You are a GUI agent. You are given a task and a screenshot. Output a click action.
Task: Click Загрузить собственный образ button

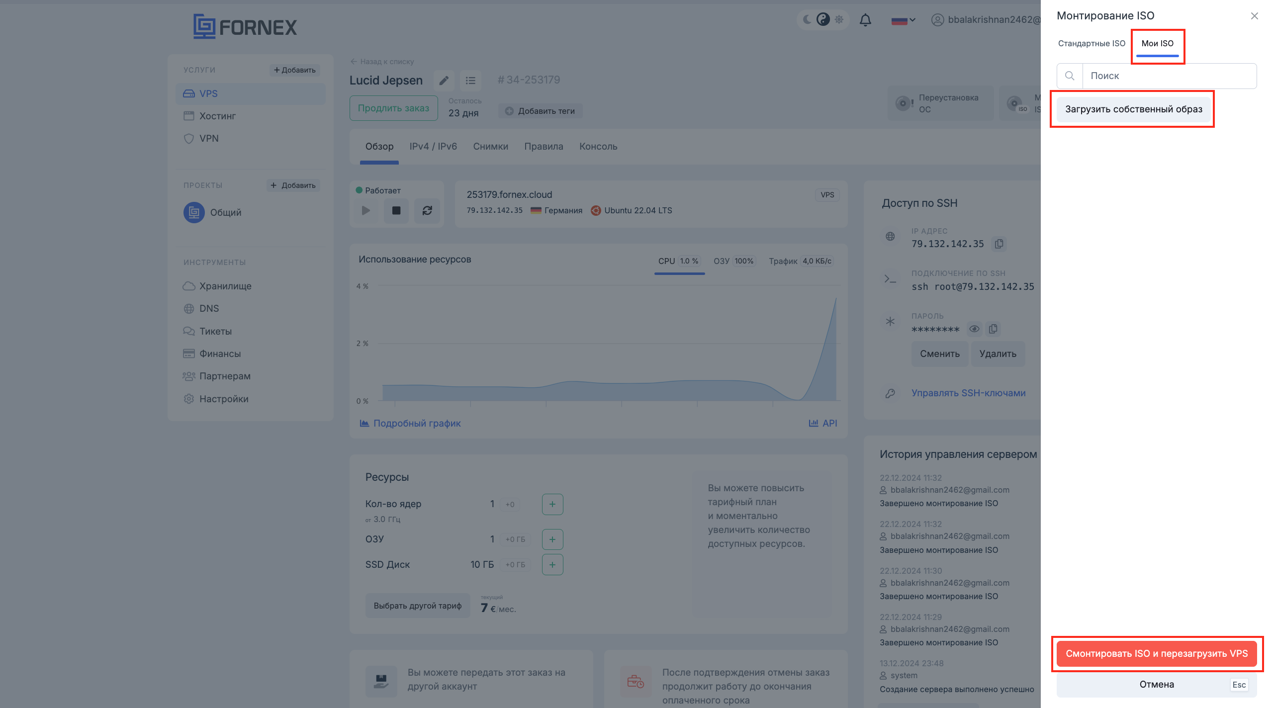click(x=1133, y=109)
